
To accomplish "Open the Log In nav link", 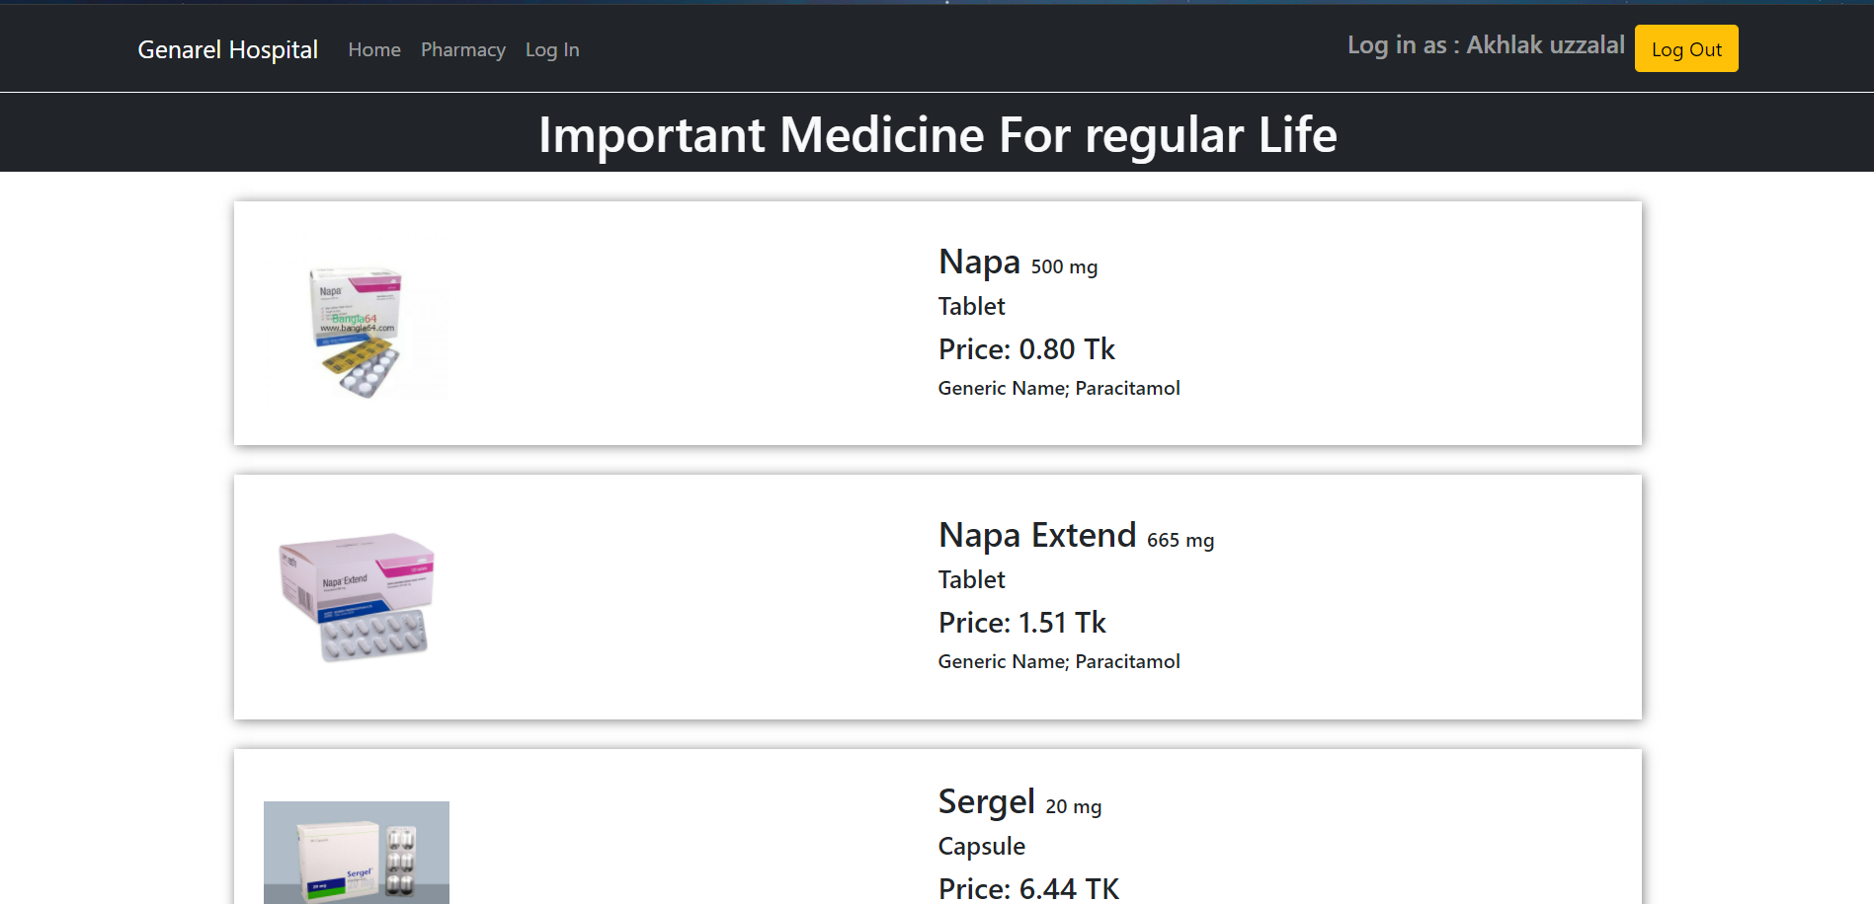I will (x=552, y=49).
